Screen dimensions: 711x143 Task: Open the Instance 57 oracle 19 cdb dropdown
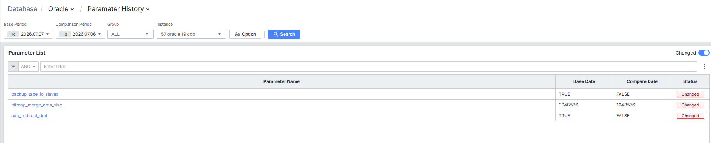(x=191, y=34)
